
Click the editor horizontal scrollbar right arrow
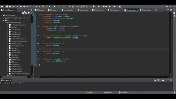point(168,77)
